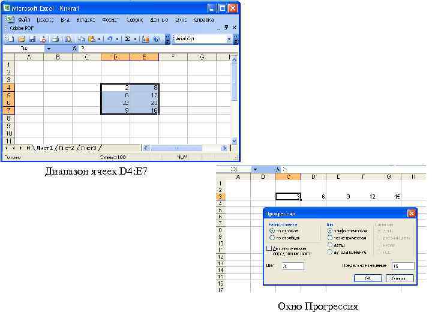432x324 pixels.
Task: Open Name Box dropdown in Excel window
Action: [x=49, y=49]
